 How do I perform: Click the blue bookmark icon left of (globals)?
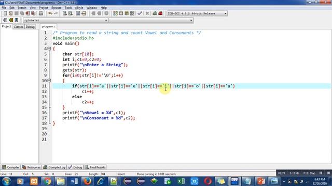pyautogui.click(x=17, y=20)
